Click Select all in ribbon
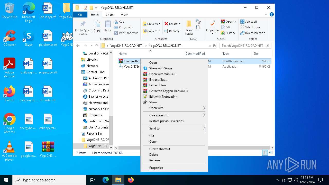The image size is (329, 185). (x=249, y=22)
